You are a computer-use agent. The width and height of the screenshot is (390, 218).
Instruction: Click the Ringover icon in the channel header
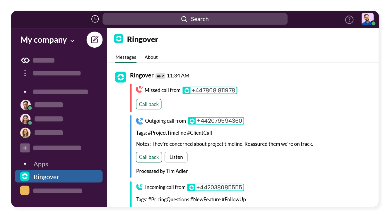119,39
